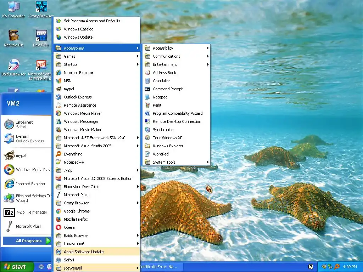Expand the Lunascape6 folder
The width and height of the screenshot is (363, 272).
97,244
